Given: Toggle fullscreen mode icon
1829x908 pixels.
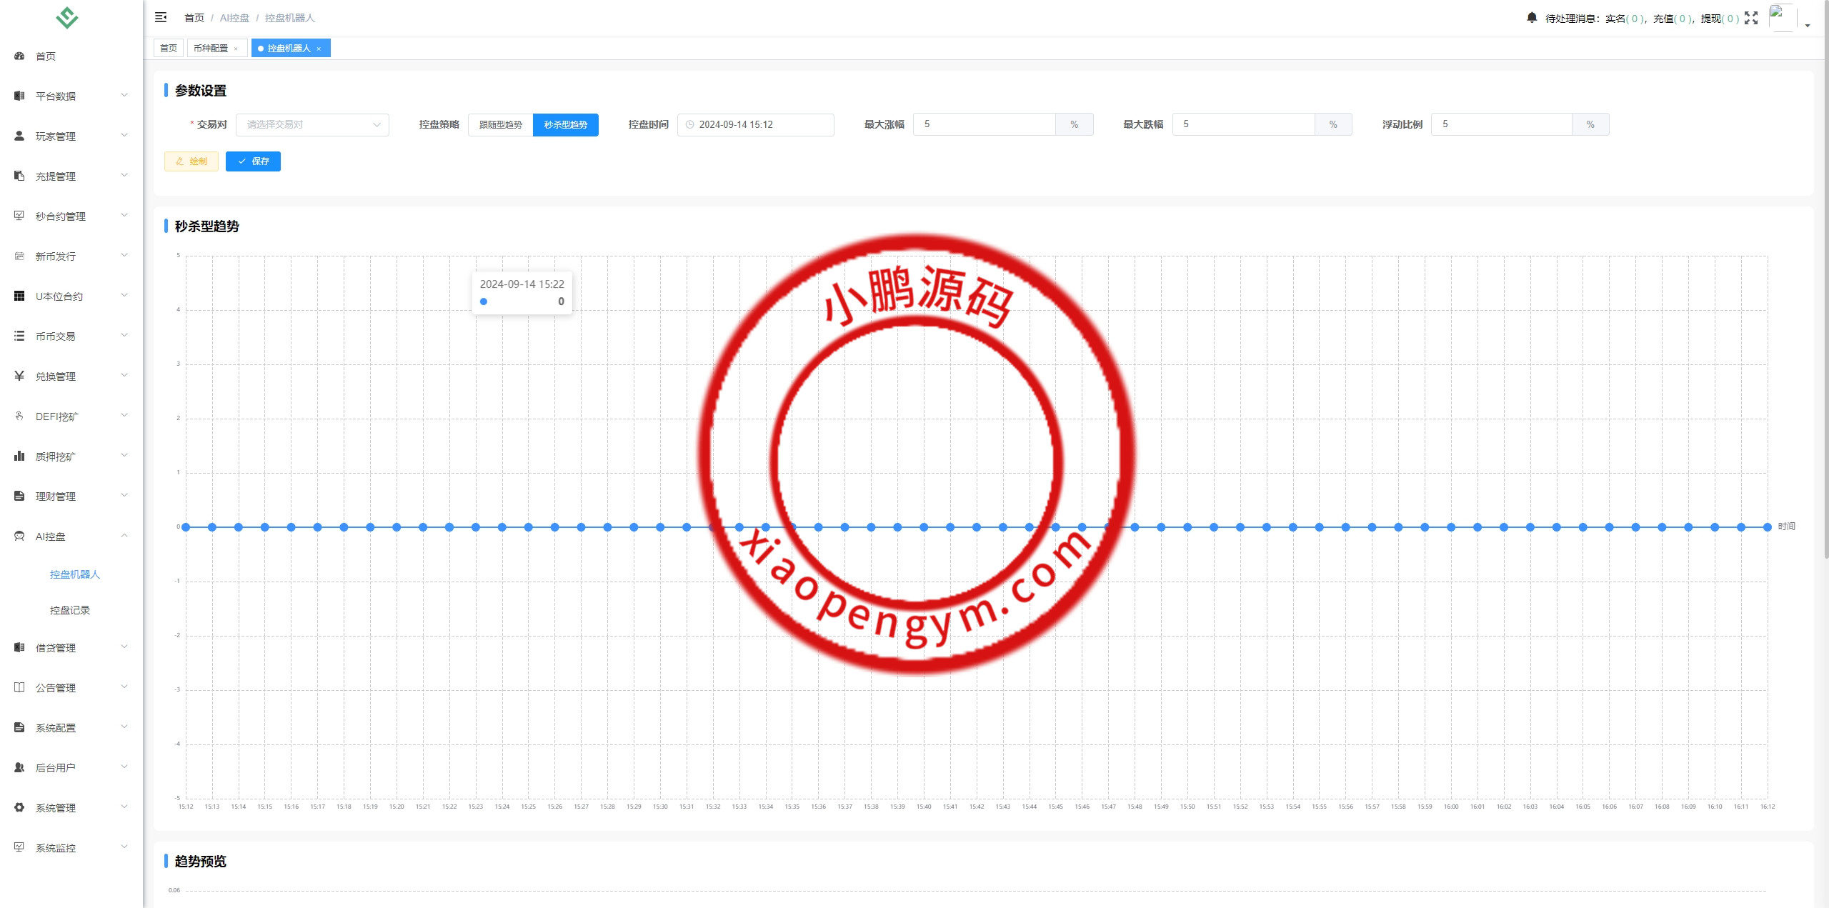Looking at the screenshot, I should pyautogui.click(x=1750, y=18).
